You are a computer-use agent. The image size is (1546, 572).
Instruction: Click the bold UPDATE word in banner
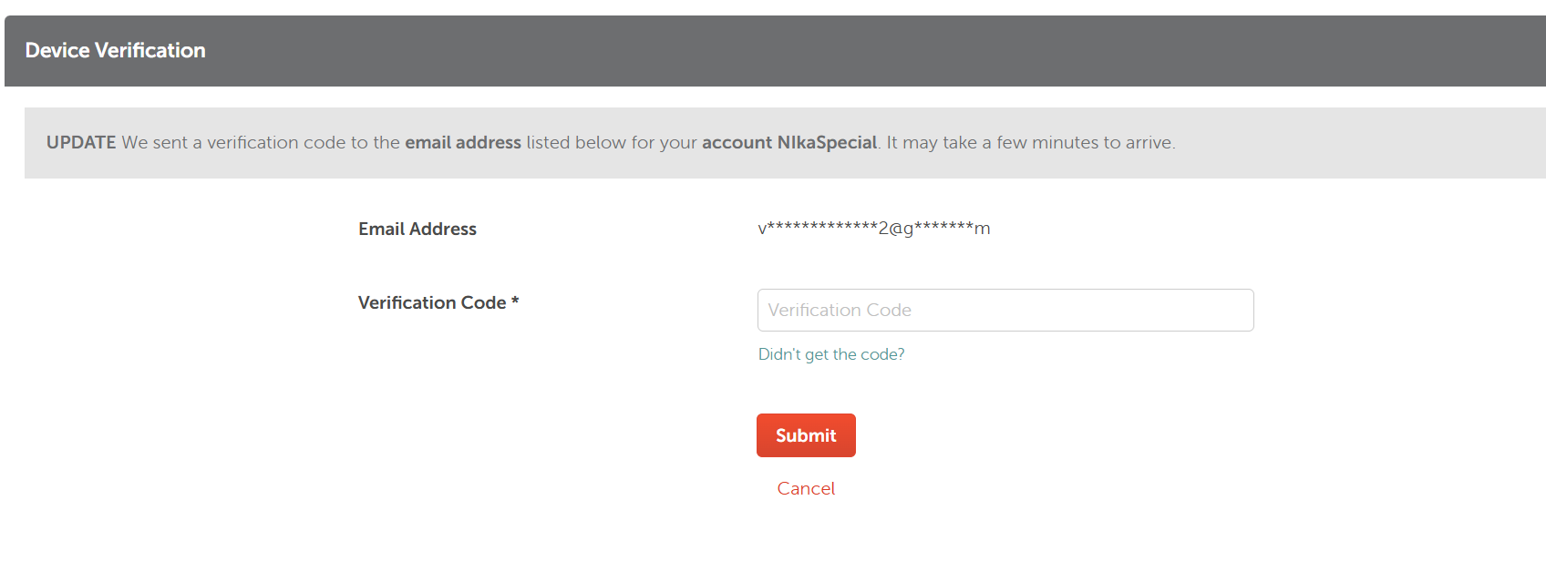click(x=81, y=142)
